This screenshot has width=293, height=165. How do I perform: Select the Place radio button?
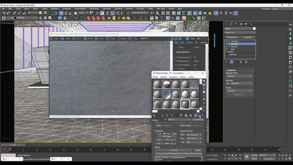(x=171, y=133)
